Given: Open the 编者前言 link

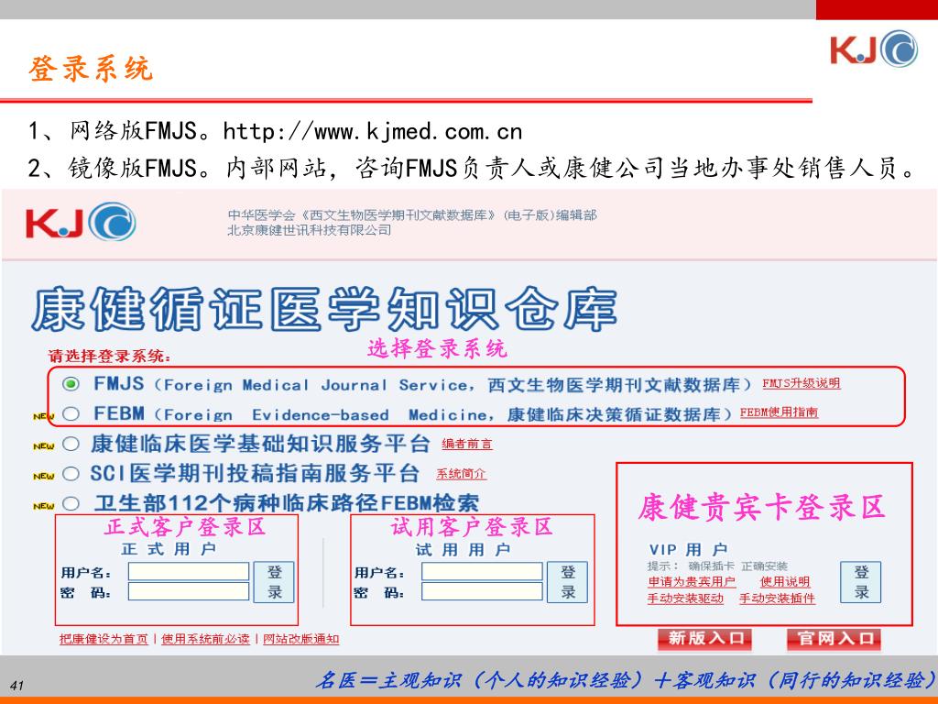Looking at the screenshot, I should coord(467,444).
